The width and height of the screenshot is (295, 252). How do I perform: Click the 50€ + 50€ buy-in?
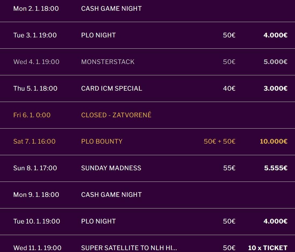pos(219,141)
